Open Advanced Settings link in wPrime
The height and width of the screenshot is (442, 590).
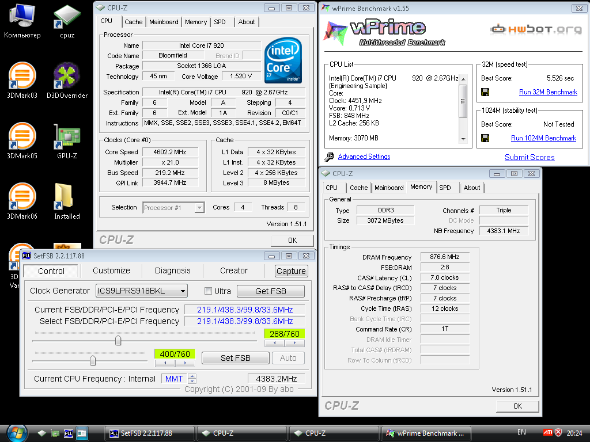364,157
